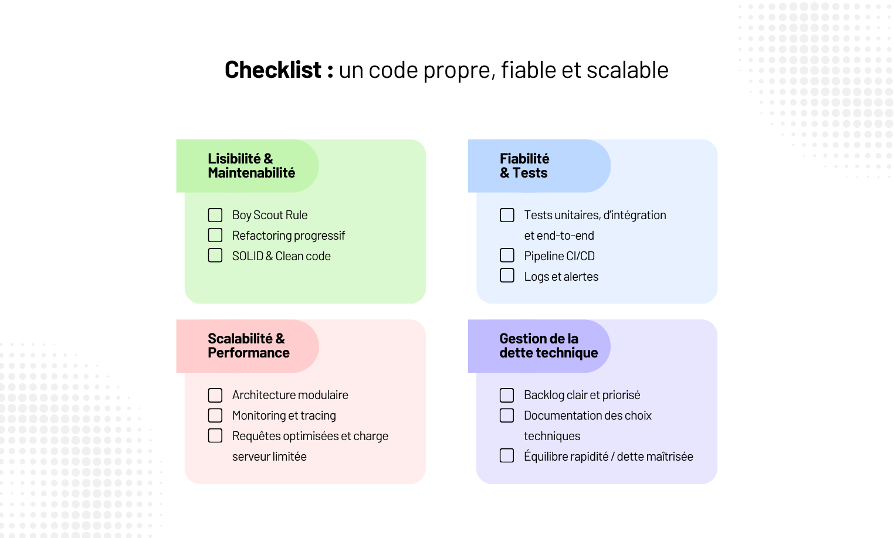The width and height of the screenshot is (894, 538).
Task: Check the Requêtes optimisées checkbox
Action: click(215, 435)
